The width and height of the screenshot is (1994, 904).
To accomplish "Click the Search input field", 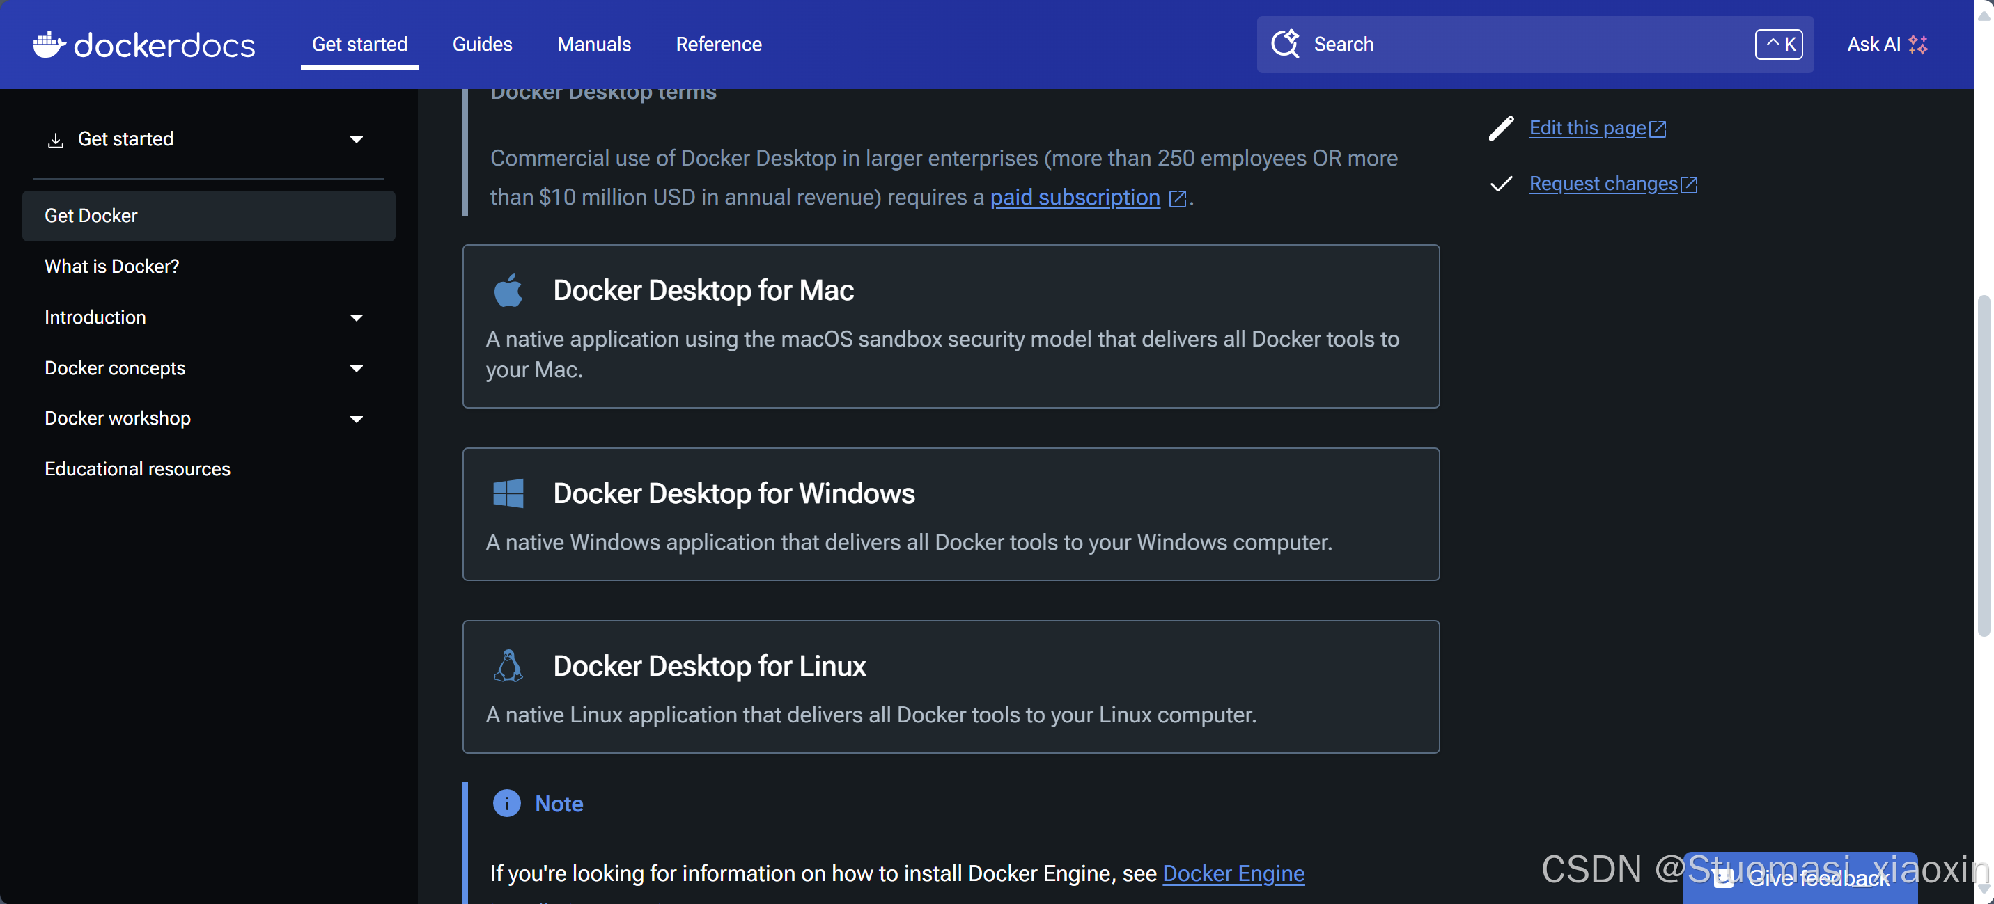I will [x=1534, y=44].
